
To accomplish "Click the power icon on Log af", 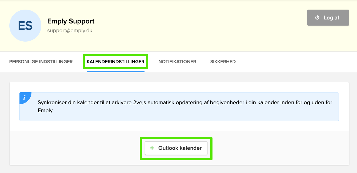I will point(317,18).
